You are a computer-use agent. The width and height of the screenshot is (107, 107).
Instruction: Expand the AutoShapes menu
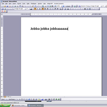[x=12, y=99]
